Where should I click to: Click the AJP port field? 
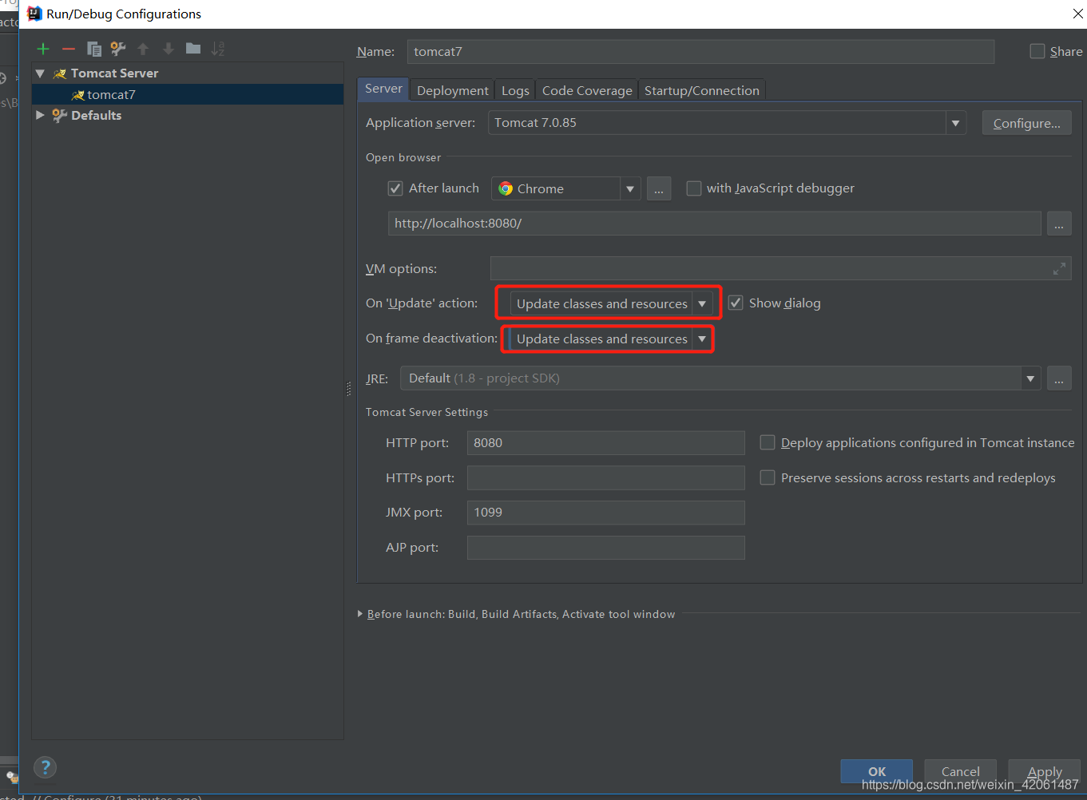[x=606, y=548]
